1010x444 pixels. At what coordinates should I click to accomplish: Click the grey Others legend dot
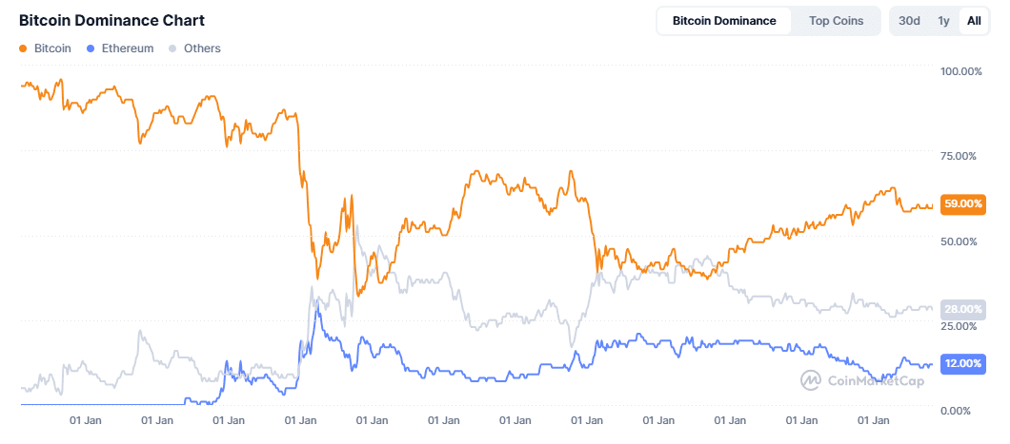172,48
